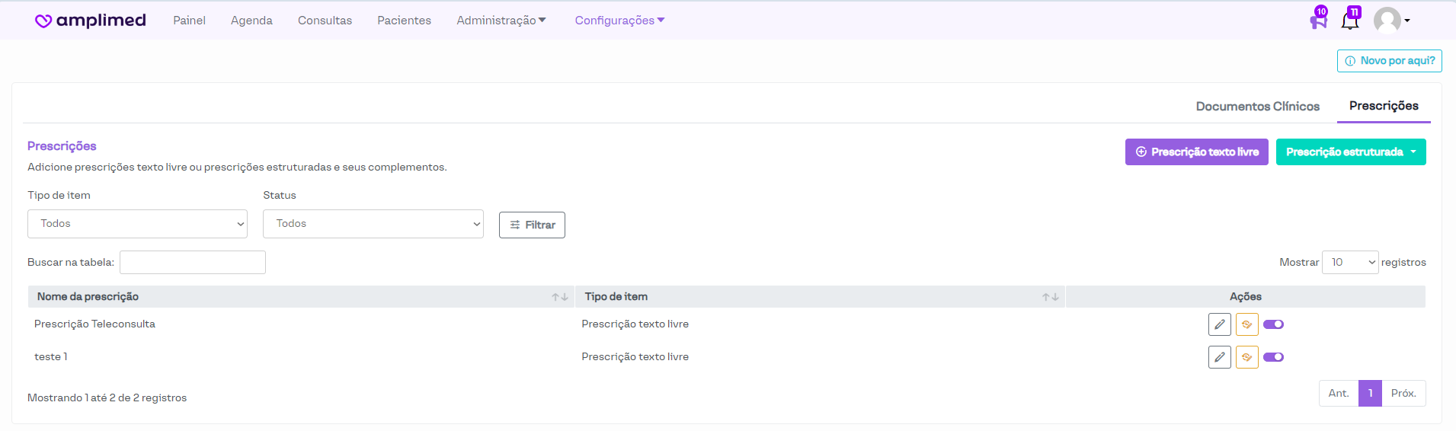Image resolution: width=1456 pixels, height=431 pixels.
Task: Change the Mostrar registros count dropdown
Action: (1349, 263)
